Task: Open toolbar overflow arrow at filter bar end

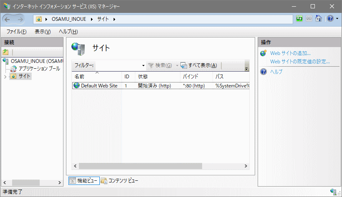Action: [x=247, y=69]
